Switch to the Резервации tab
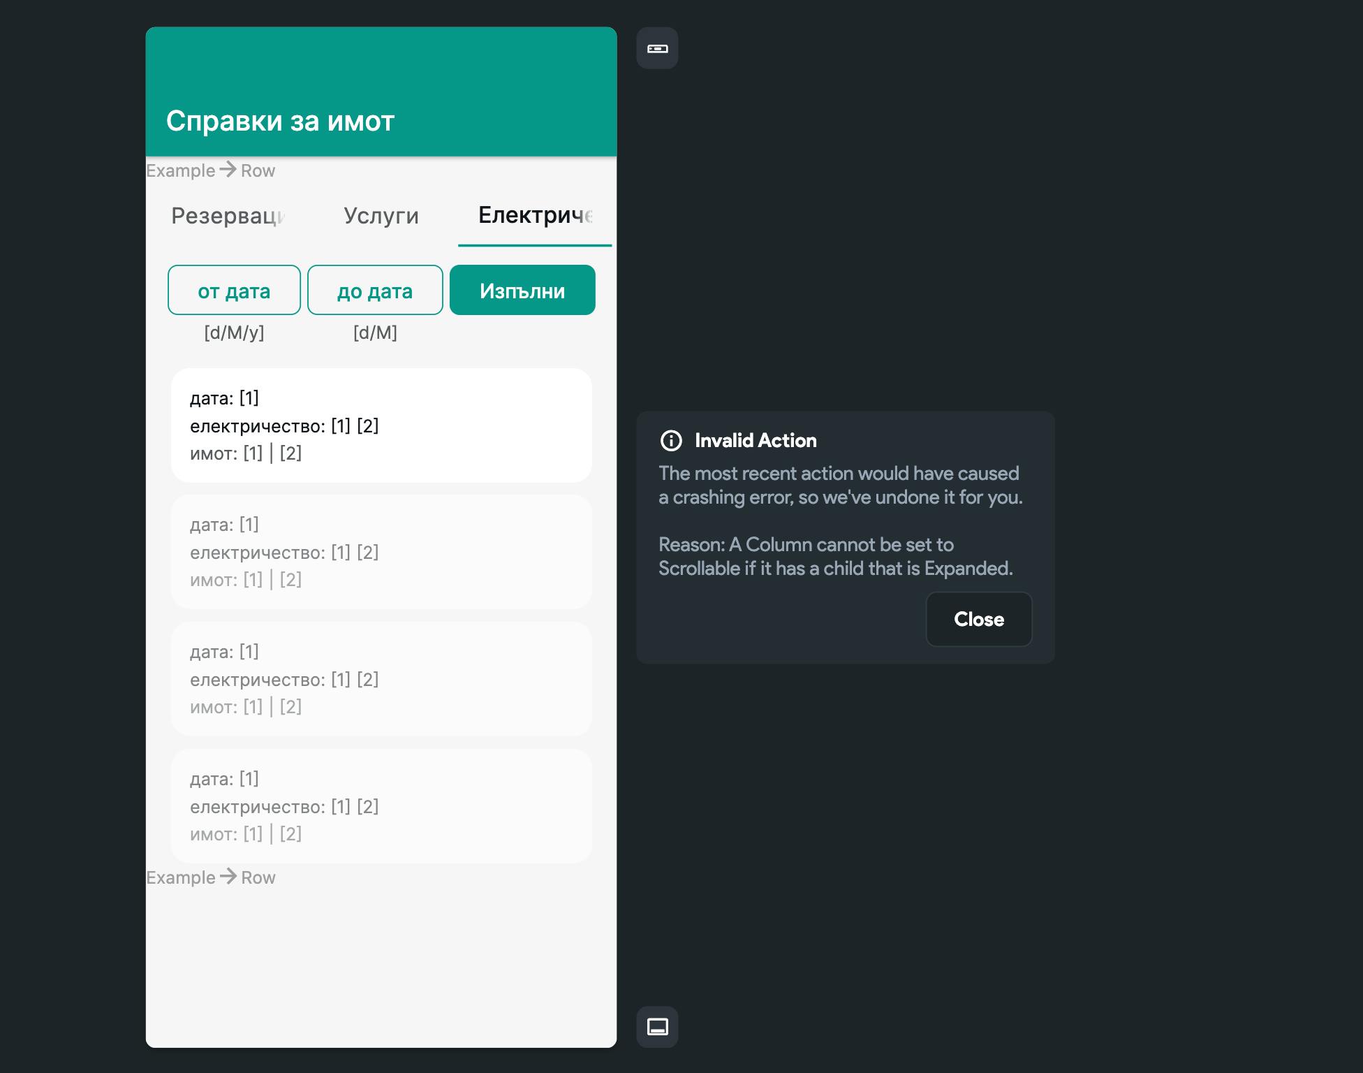 [228, 216]
